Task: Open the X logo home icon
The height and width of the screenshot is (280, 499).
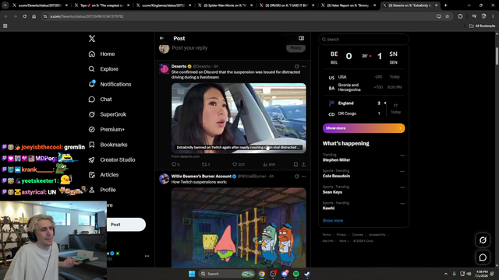Action: click(92, 39)
